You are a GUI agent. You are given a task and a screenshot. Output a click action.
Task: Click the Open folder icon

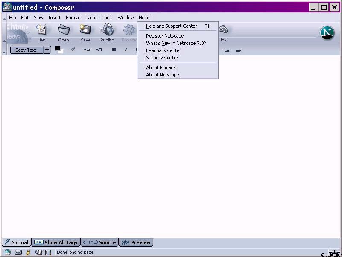point(64,30)
